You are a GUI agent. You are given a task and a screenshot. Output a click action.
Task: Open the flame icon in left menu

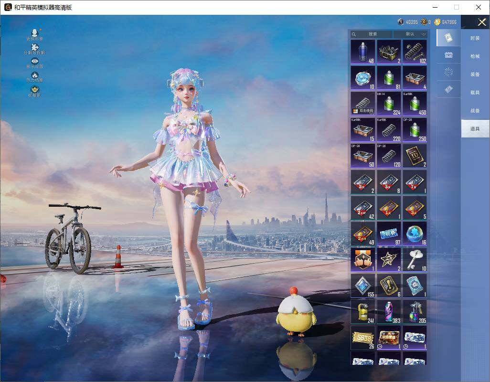pos(35,77)
